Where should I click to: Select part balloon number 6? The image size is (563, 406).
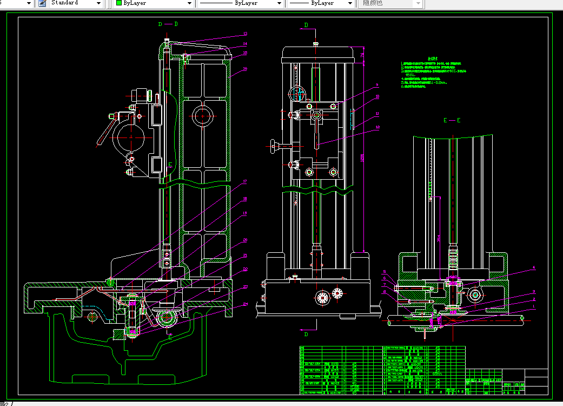(385, 278)
